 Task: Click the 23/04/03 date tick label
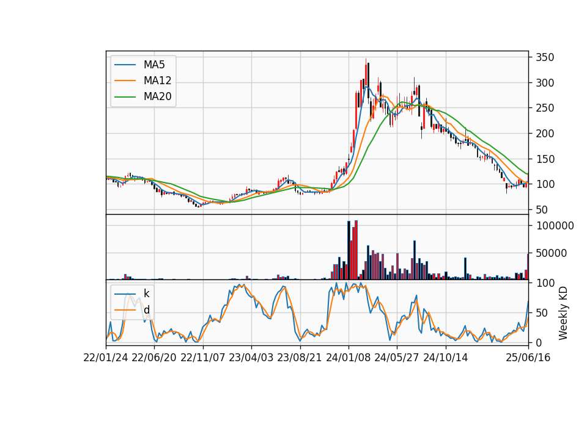pyautogui.click(x=251, y=358)
